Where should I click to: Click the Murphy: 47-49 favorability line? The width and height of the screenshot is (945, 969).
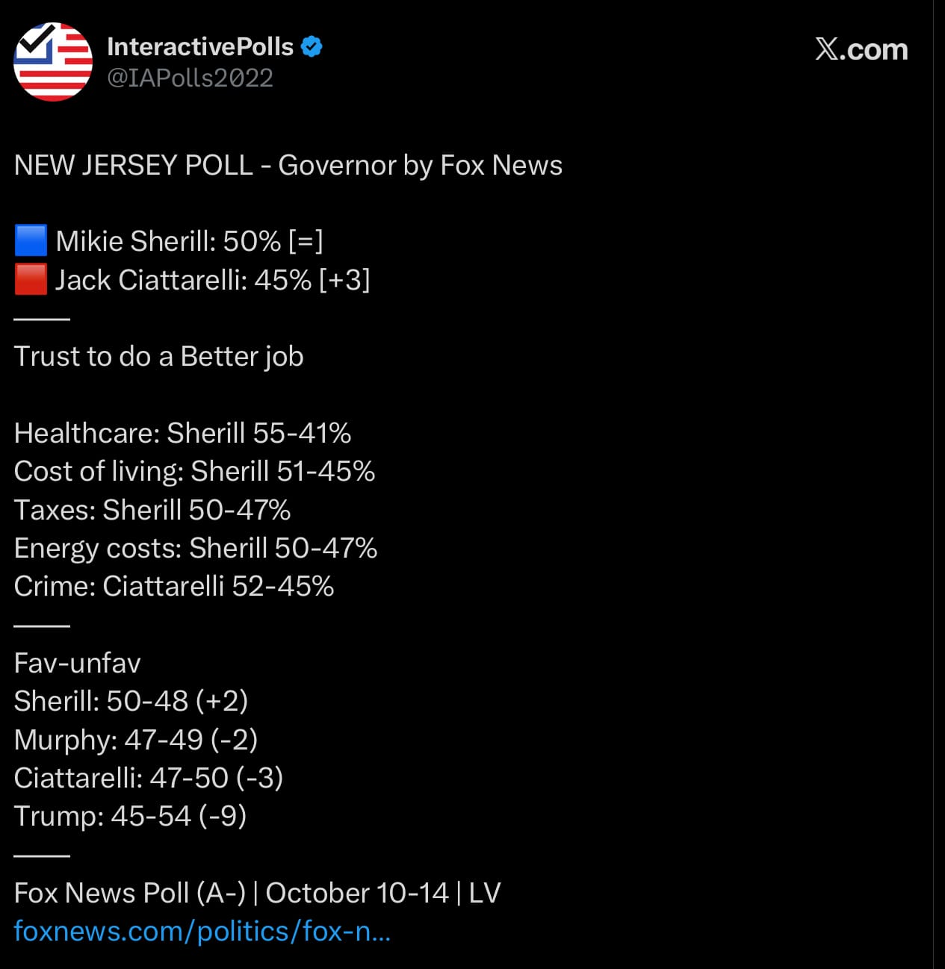pyautogui.click(x=135, y=739)
